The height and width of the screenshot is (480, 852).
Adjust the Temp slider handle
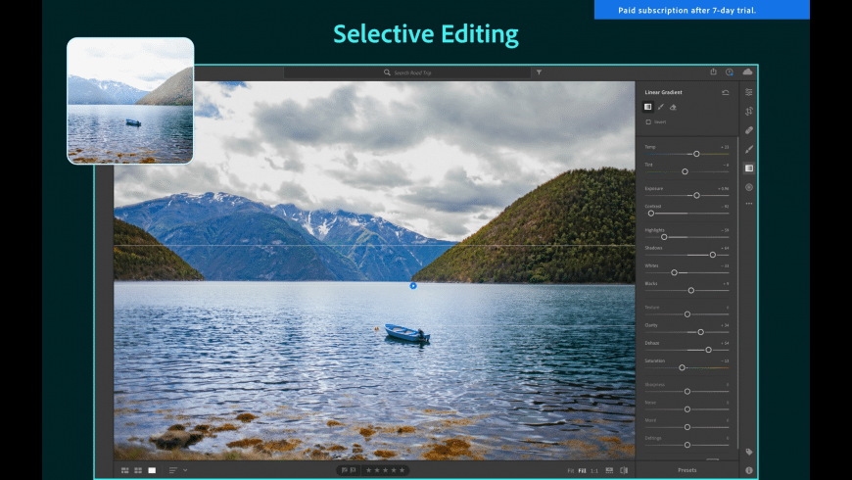(696, 154)
